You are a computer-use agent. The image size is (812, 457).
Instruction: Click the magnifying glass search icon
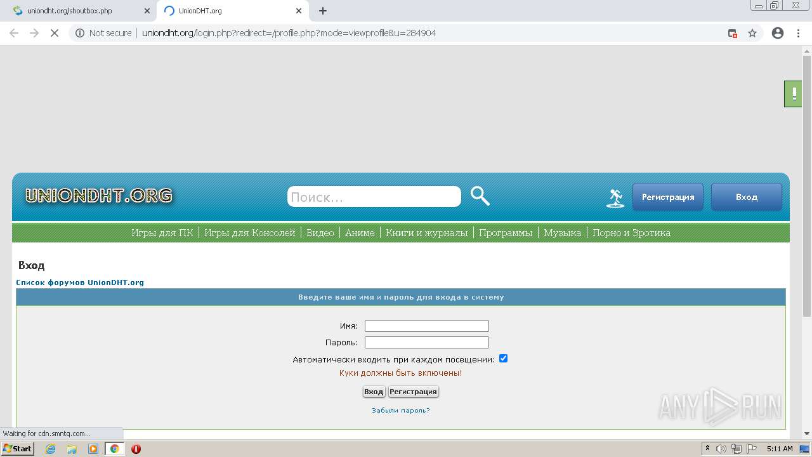(480, 196)
